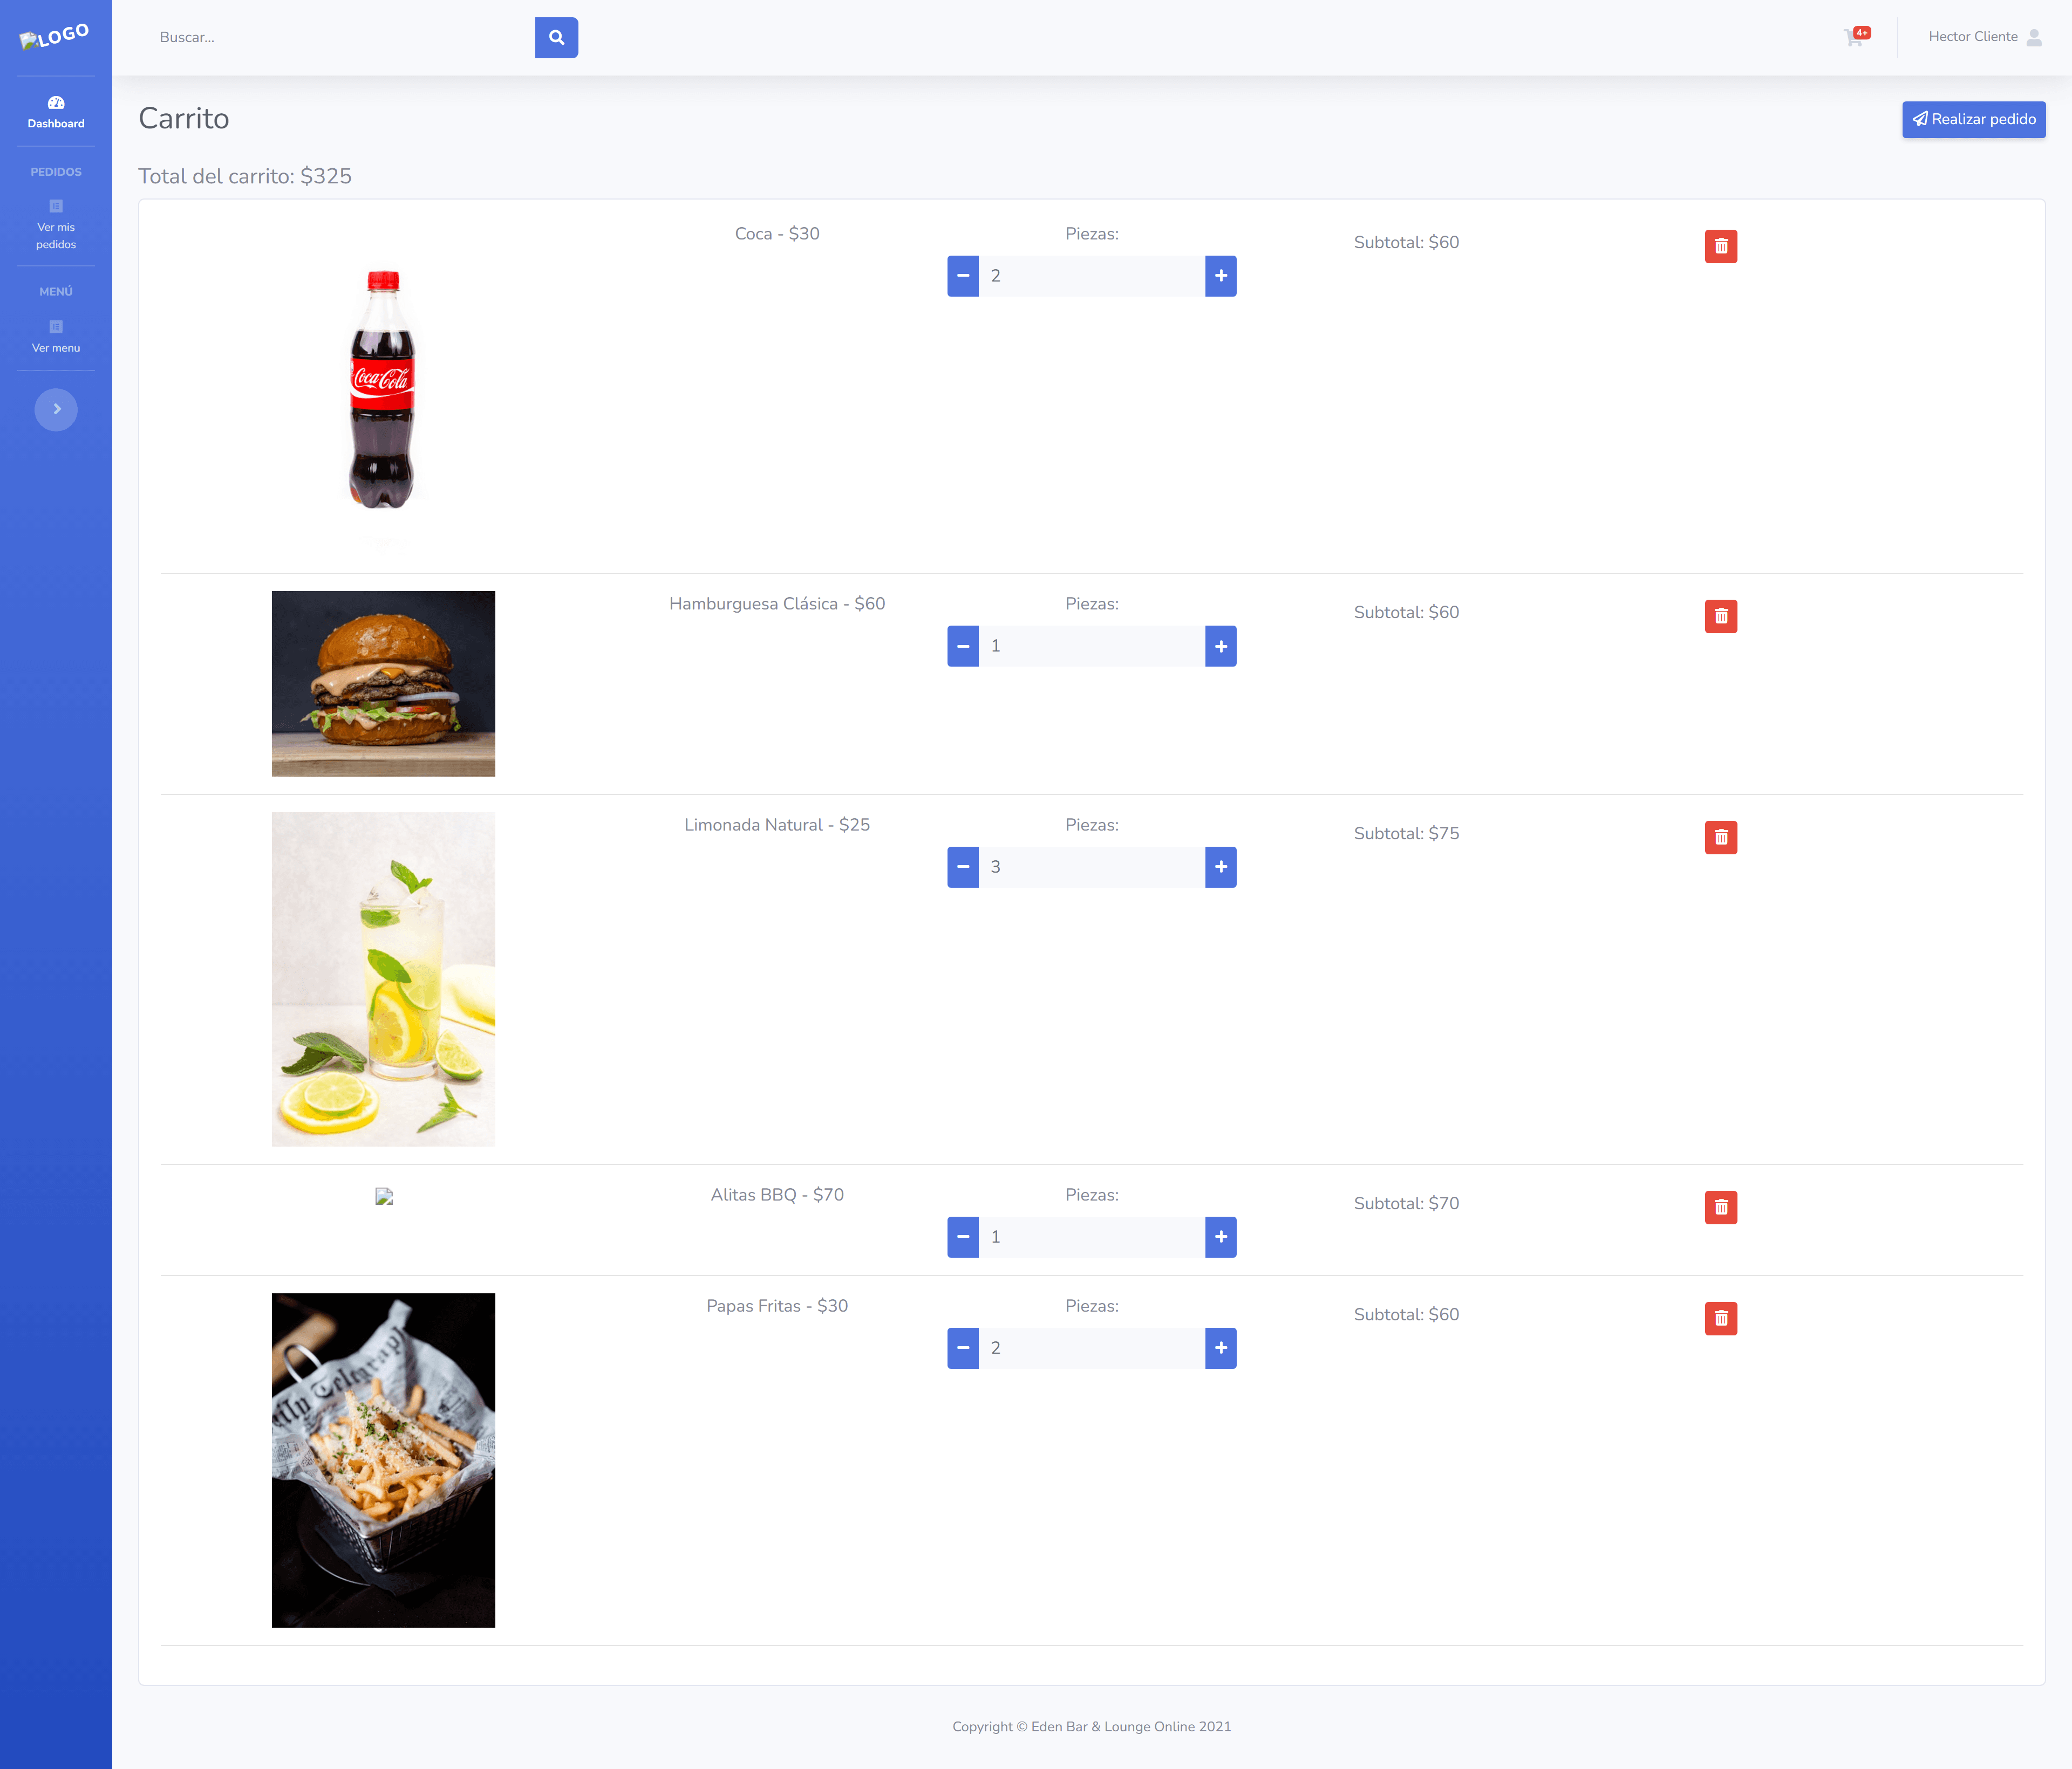This screenshot has width=2072, height=1769.
Task: Click the Coca-Cola bottle image
Action: (383, 388)
